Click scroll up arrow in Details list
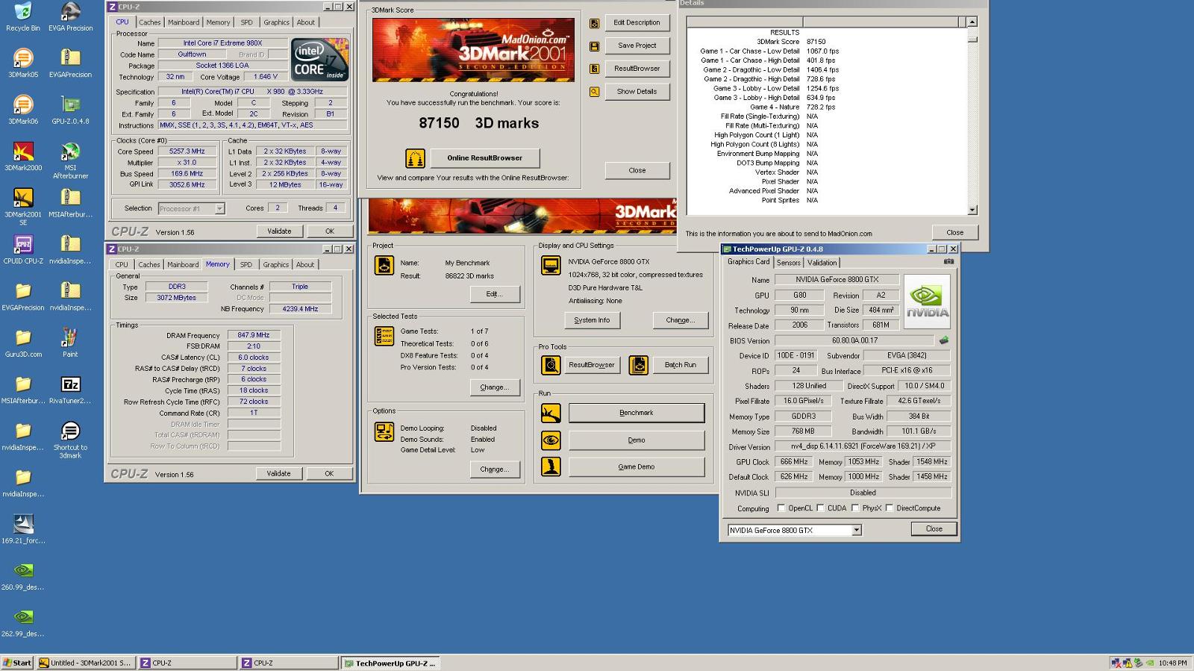This screenshot has width=1194, height=671. click(972, 22)
